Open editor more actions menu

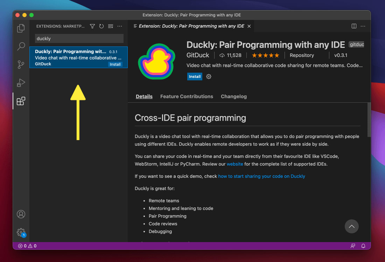(363, 26)
